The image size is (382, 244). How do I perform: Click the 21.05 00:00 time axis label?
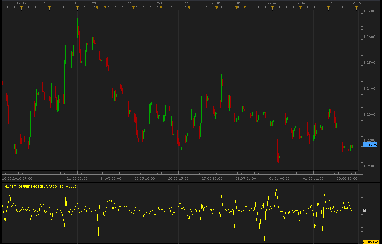pyautogui.click(x=77, y=178)
